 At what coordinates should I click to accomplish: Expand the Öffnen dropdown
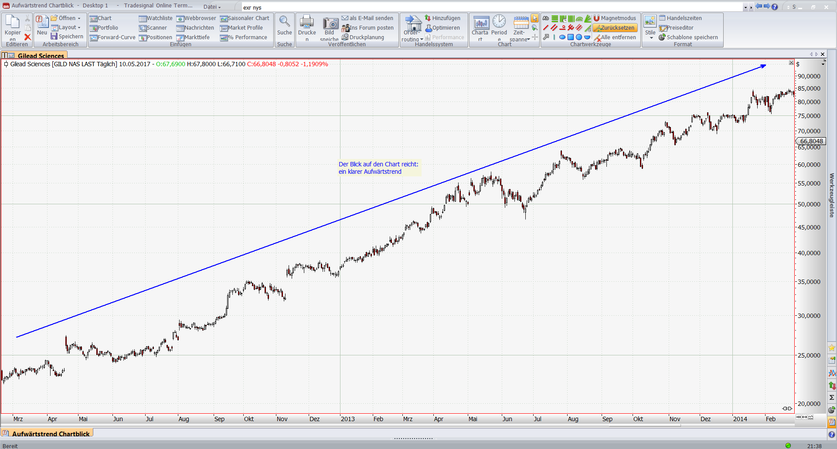79,18
